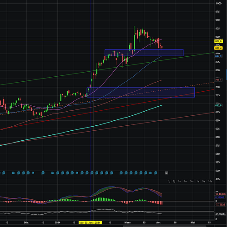Screen dimensions: 227x227
Task: Select the lower blue rectangle near 725-750
Action: [141, 92]
